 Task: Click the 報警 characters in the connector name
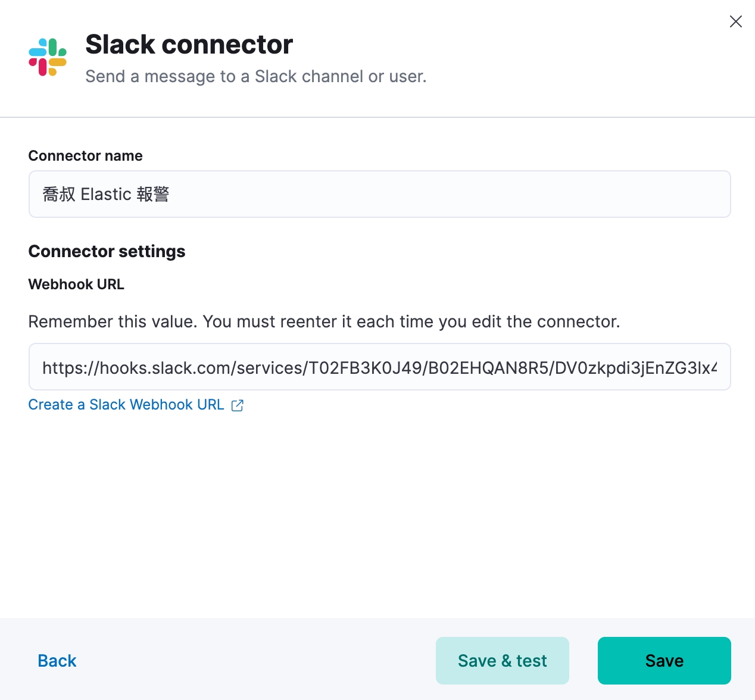tap(153, 194)
